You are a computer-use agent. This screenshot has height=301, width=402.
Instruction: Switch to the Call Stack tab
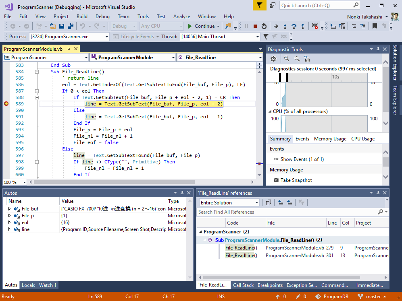point(243,285)
